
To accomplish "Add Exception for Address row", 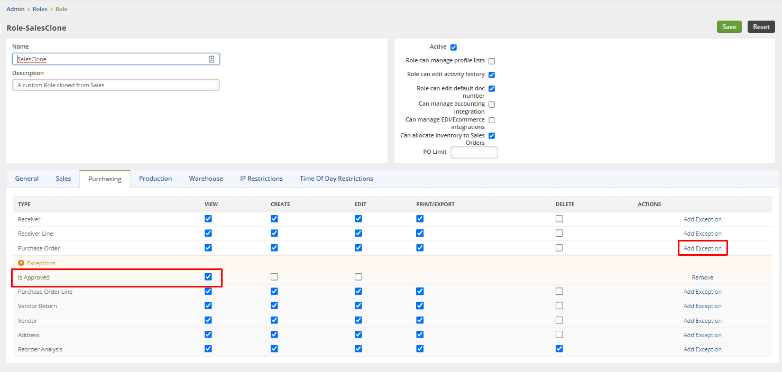I will coord(702,335).
